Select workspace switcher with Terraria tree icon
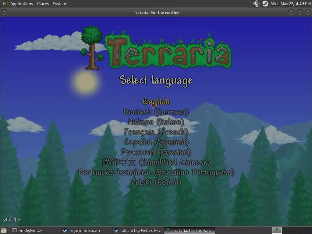Image resolution: width=312 pixels, height=234 pixels. tap(277, 230)
